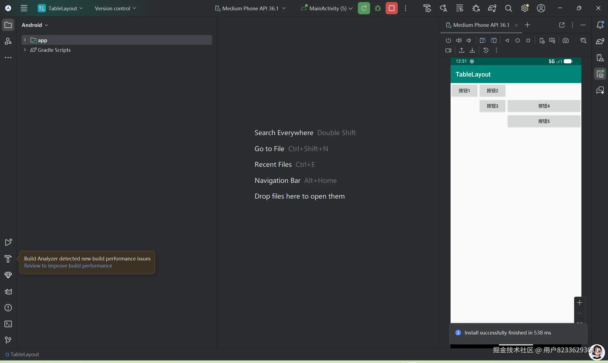Tap 按钮4 in the emulator
Viewport: 608px width, 363px height.
point(544,106)
